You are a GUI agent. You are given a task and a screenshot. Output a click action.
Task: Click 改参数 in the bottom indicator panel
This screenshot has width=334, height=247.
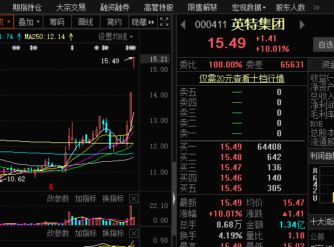tap(58, 233)
